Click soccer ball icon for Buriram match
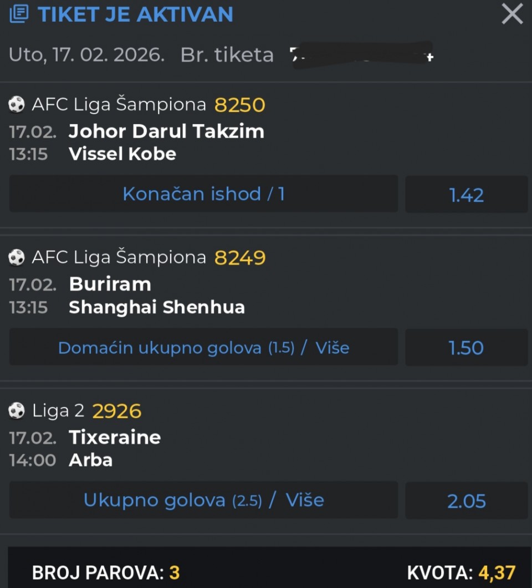532x588 pixels. tap(17, 257)
